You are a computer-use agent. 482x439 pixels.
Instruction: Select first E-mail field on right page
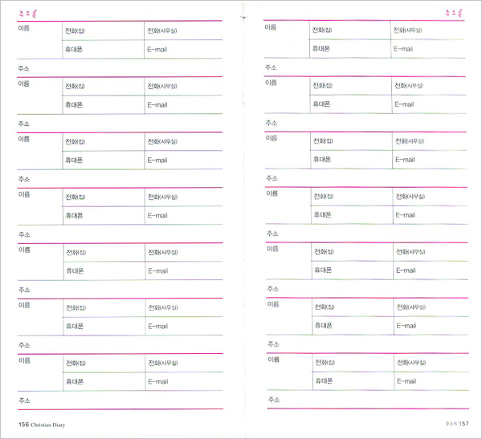[x=428, y=48]
